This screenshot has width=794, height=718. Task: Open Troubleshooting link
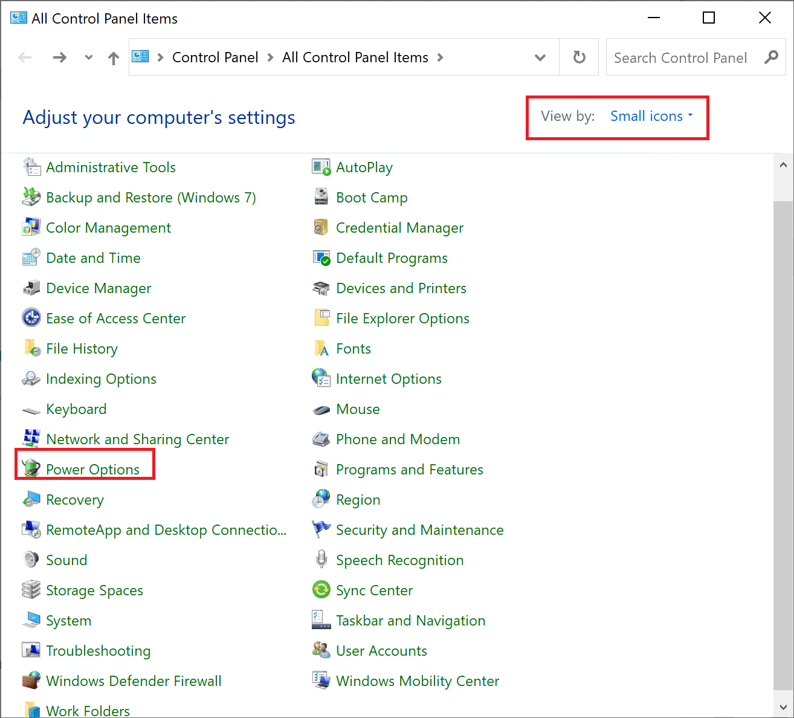point(98,651)
